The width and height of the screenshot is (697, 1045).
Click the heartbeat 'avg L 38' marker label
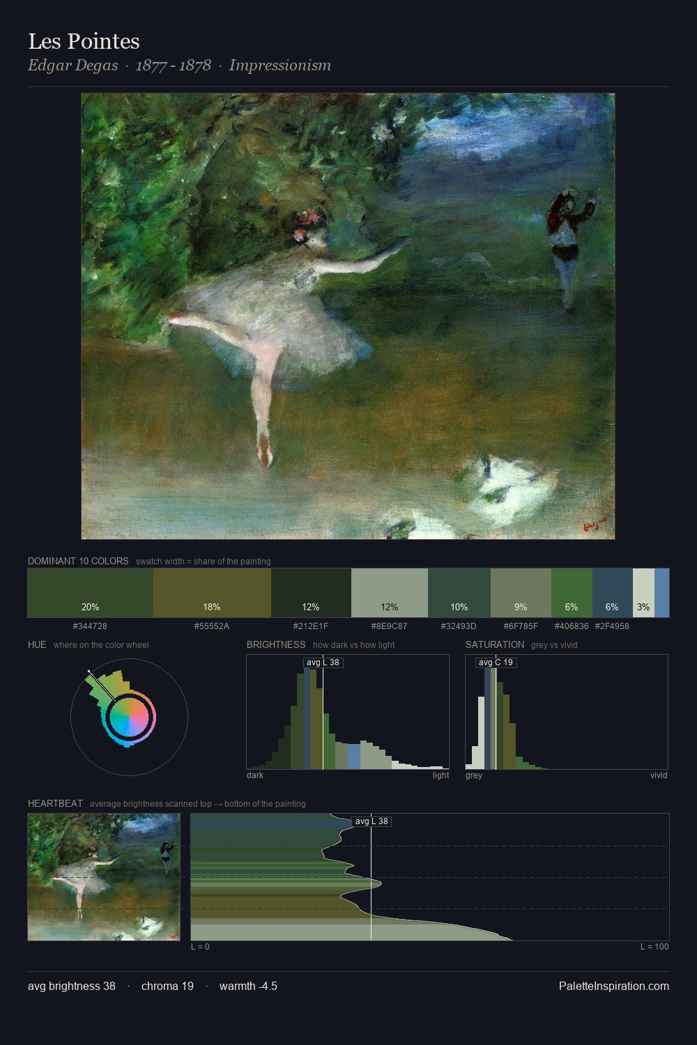372,821
